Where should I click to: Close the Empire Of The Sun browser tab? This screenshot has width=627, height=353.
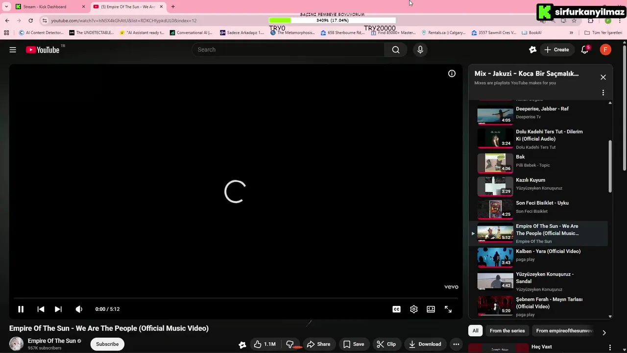[x=161, y=7]
